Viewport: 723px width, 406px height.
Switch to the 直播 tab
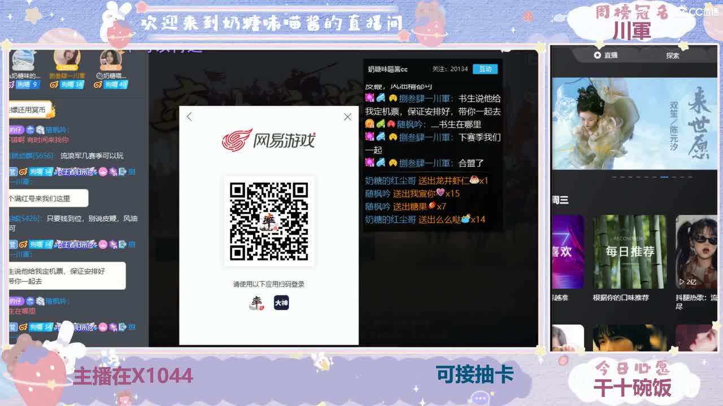(606, 55)
